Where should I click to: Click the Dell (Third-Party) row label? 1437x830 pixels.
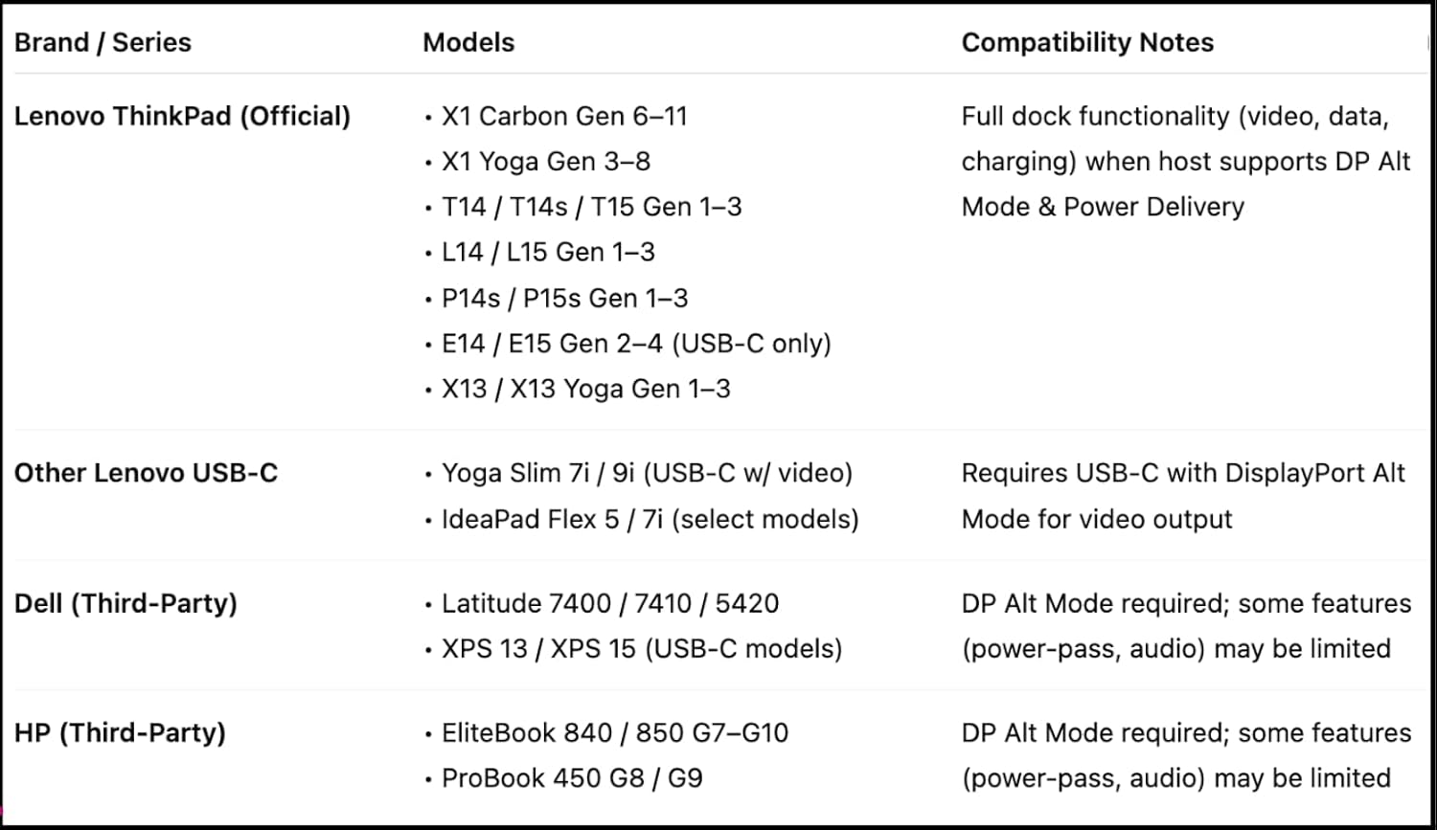(x=125, y=604)
